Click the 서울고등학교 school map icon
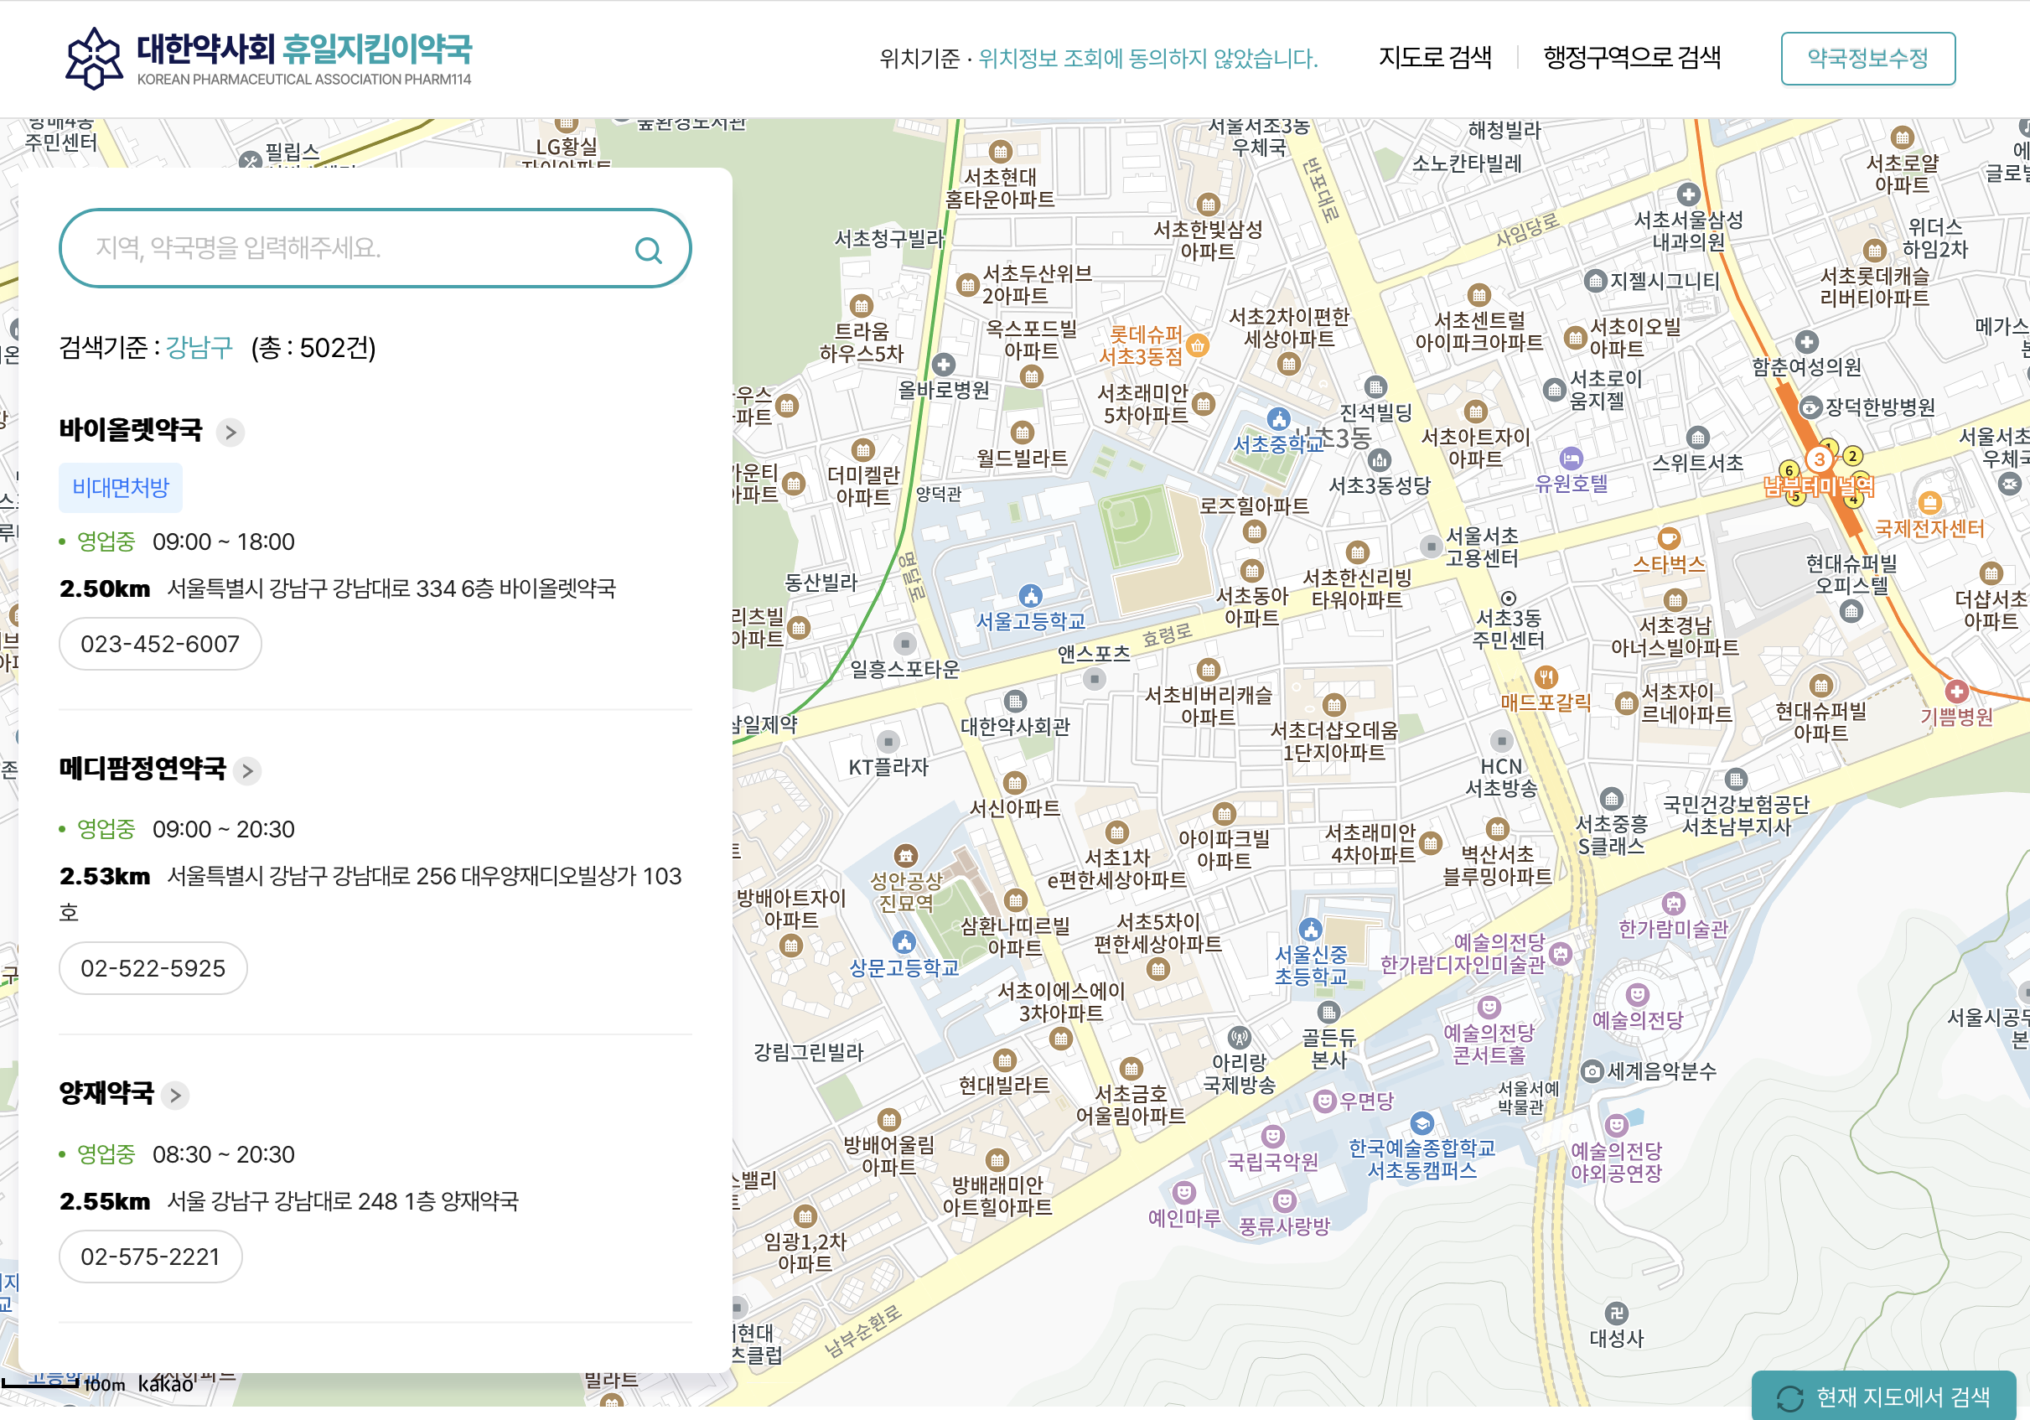The height and width of the screenshot is (1420, 2030). (1030, 595)
